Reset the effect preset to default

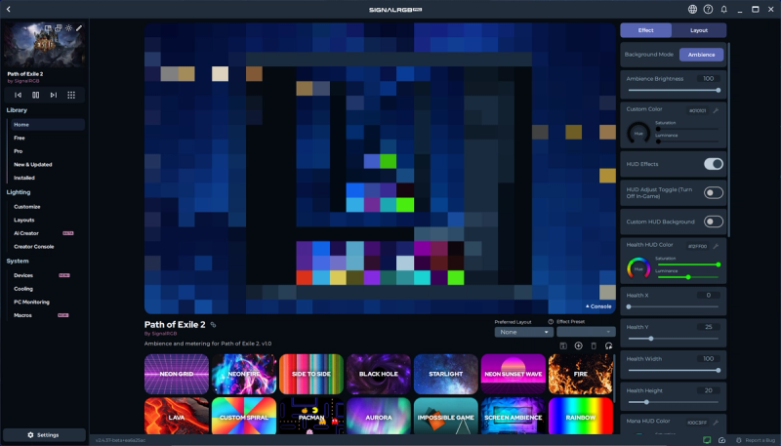coord(608,345)
